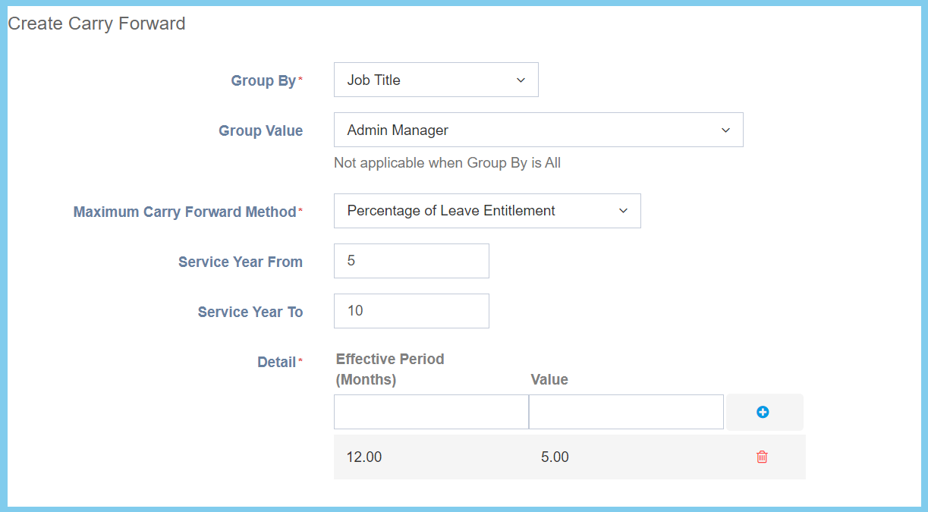Image resolution: width=928 pixels, height=512 pixels.
Task: Delete the 12.00 row using trash icon
Action: pyautogui.click(x=762, y=457)
